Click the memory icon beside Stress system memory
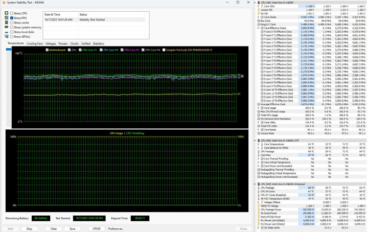The image size is (368, 232). (6, 27)
